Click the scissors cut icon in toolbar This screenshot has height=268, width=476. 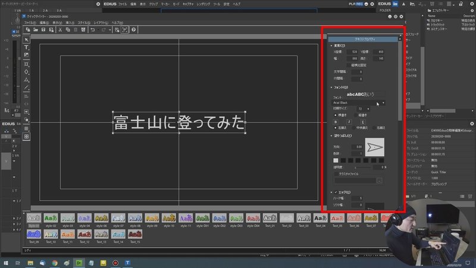[60, 30]
